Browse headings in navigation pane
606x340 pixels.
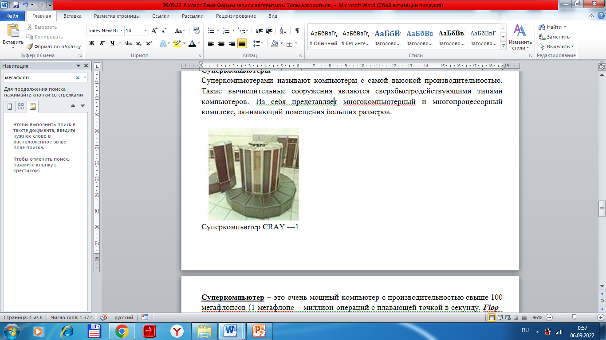10,106
